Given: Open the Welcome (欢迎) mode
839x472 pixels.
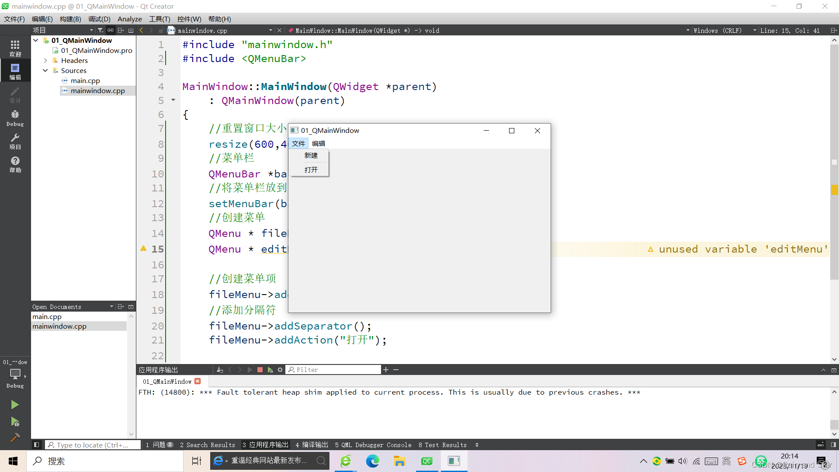Looking at the screenshot, I should 15,48.
